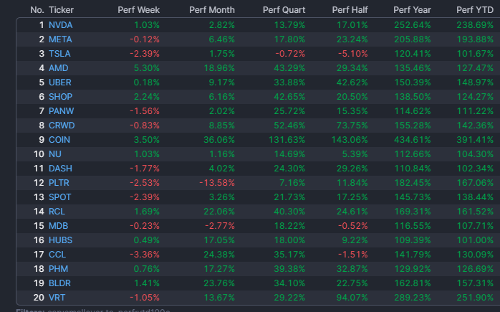Select row number 20 cell
The height and width of the screenshot is (312, 500).
pos(39,298)
